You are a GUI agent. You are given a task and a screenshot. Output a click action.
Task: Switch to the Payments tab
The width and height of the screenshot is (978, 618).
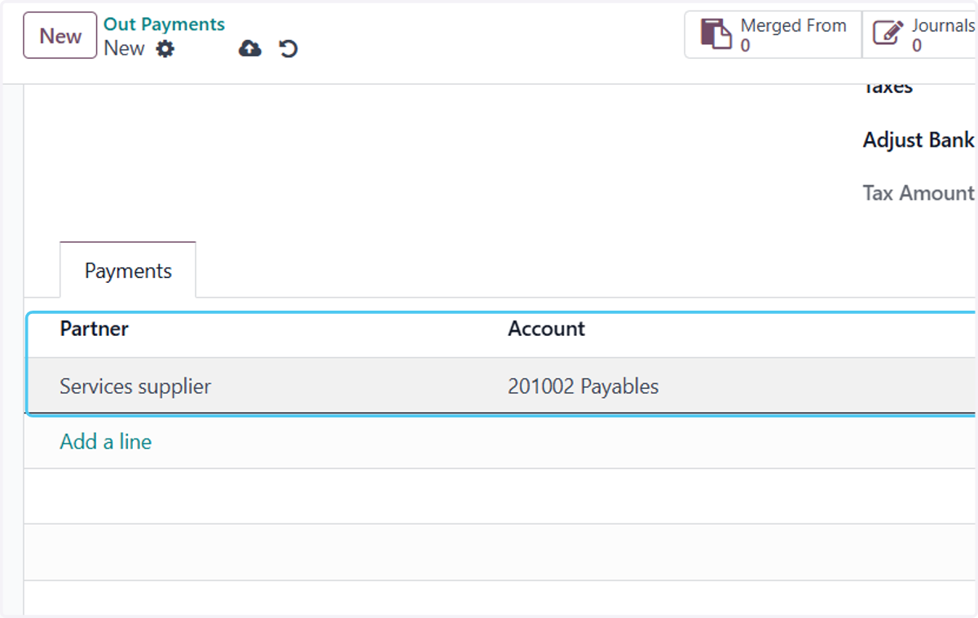pyautogui.click(x=128, y=271)
